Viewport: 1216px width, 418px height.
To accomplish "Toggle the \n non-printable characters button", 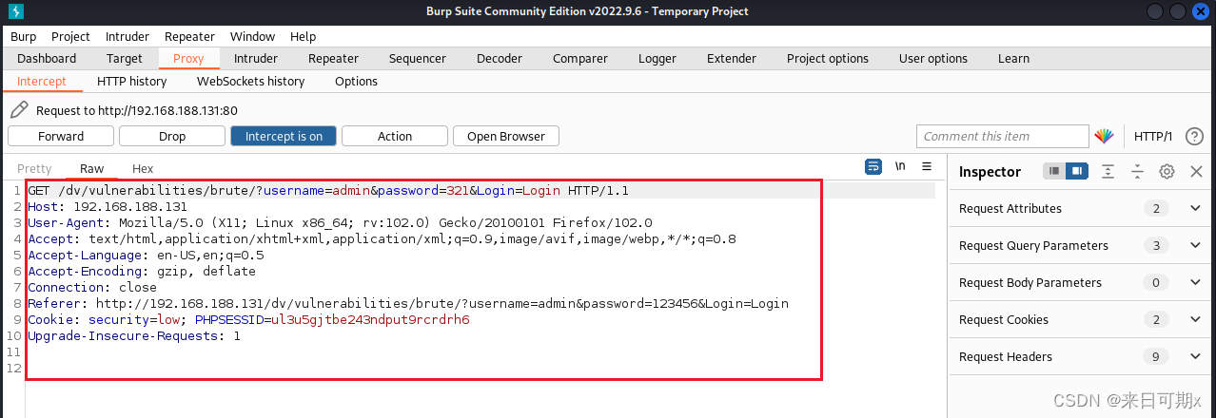I will click(900, 166).
